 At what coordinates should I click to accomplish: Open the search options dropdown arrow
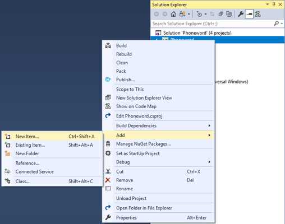click(x=282, y=24)
